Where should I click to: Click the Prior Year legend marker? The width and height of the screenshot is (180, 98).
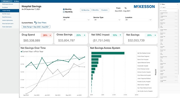(34, 52)
